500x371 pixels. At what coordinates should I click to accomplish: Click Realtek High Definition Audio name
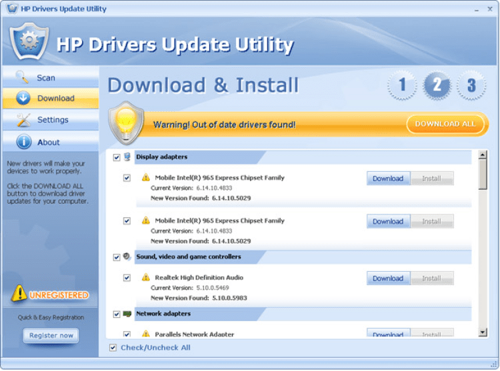[199, 277]
